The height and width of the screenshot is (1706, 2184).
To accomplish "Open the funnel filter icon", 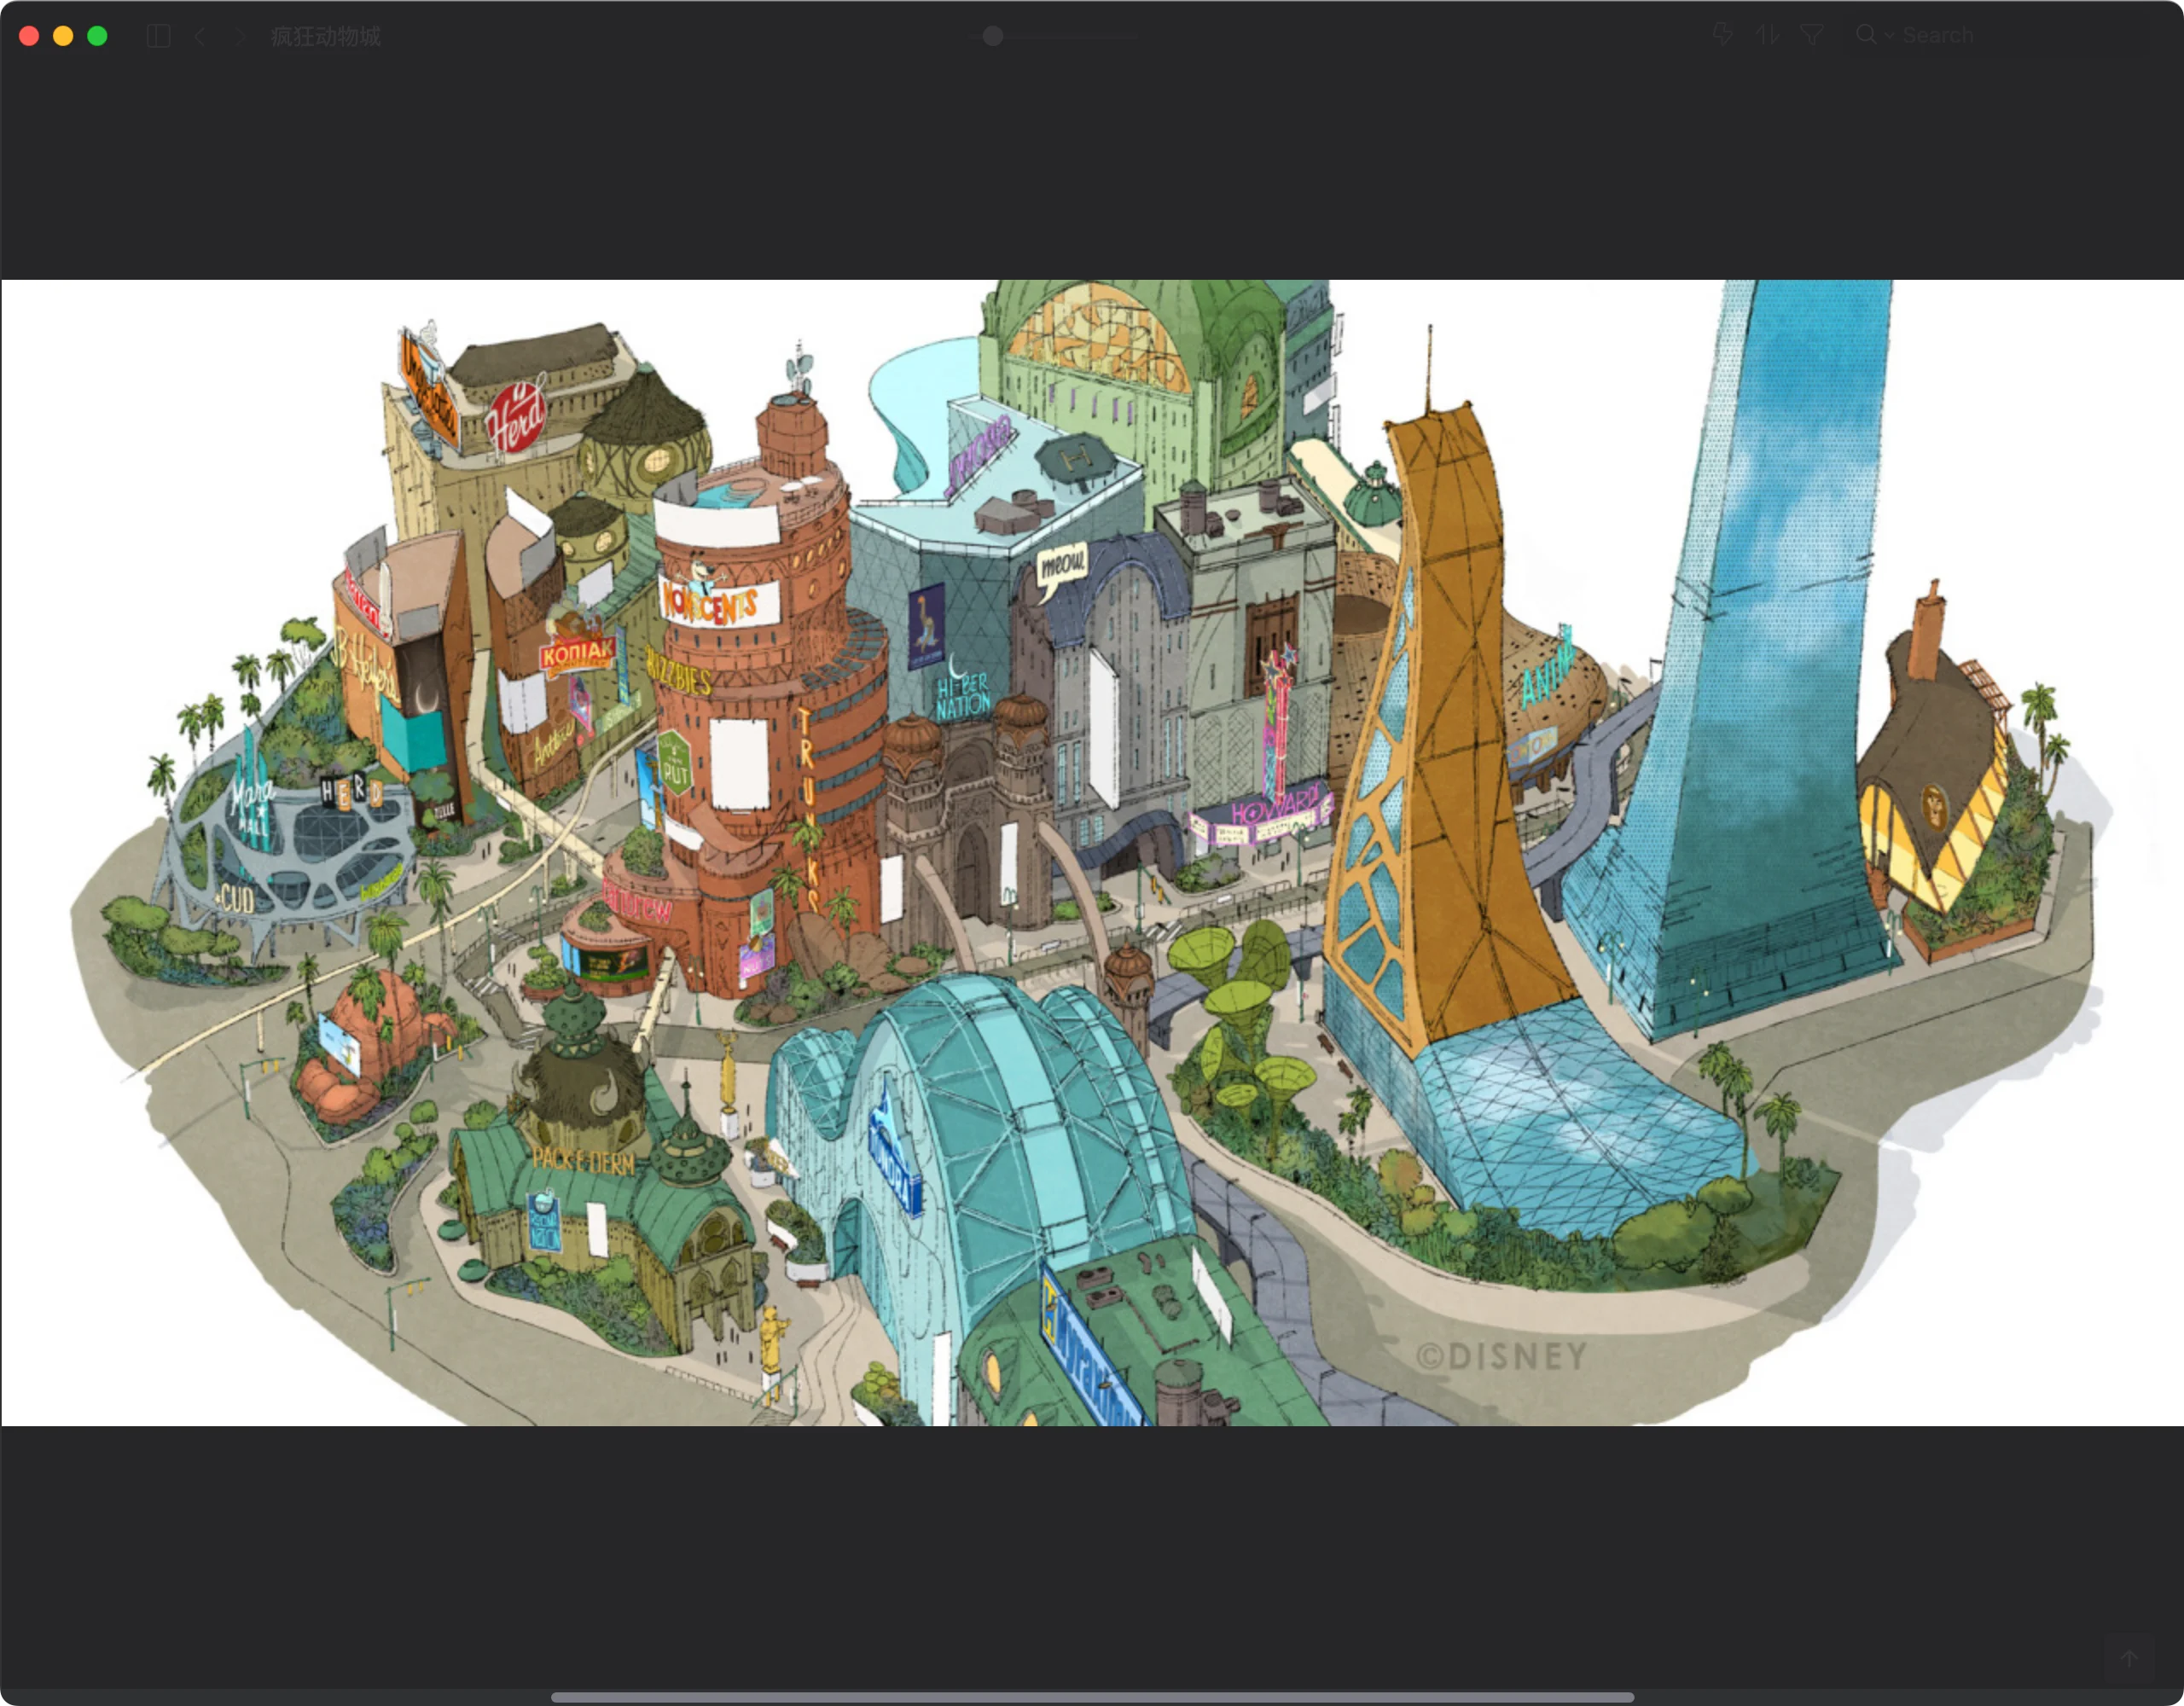I will (x=1812, y=35).
